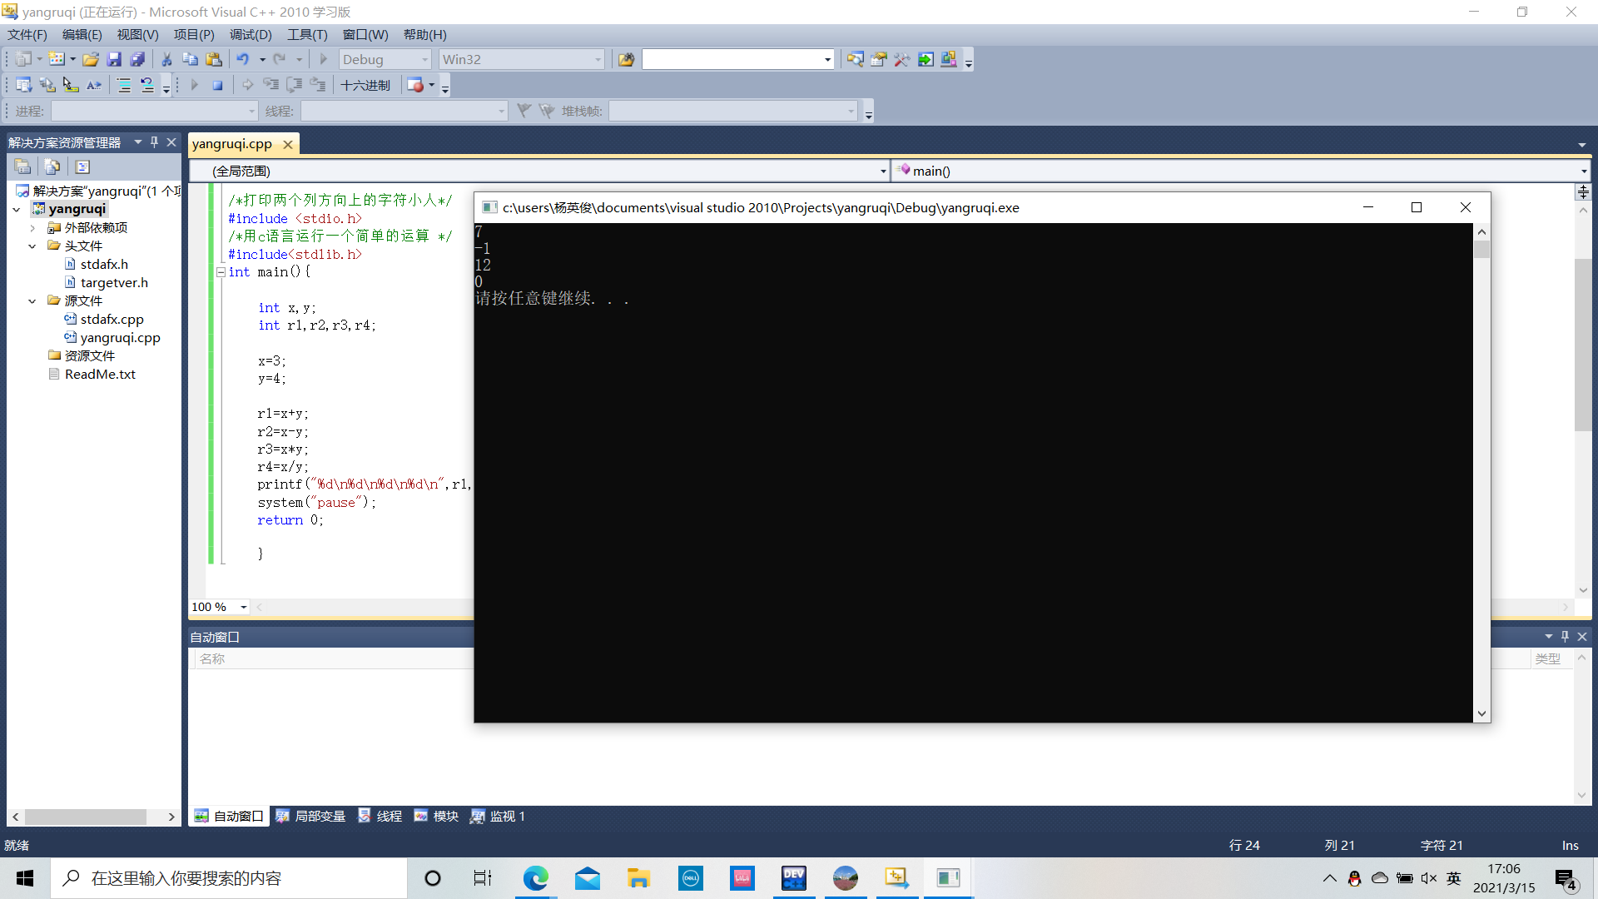1598x899 pixels.
Task: Open the editor zoom 100 % dropdown
Action: pyautogui.click(x=243, y=607)
